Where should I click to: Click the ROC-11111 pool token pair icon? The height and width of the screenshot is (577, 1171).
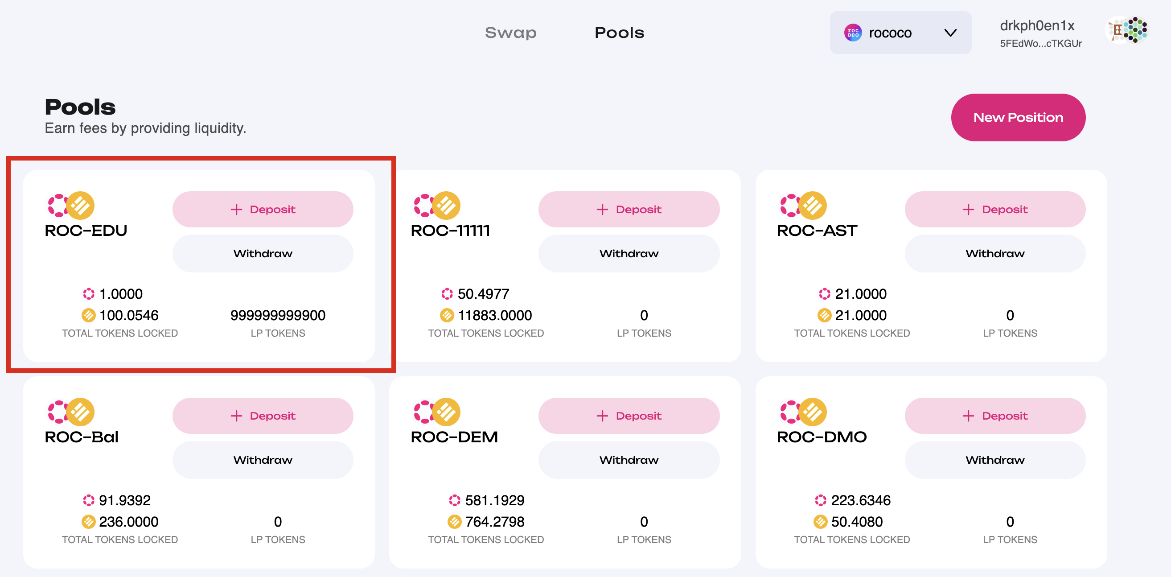coord(437,206)
